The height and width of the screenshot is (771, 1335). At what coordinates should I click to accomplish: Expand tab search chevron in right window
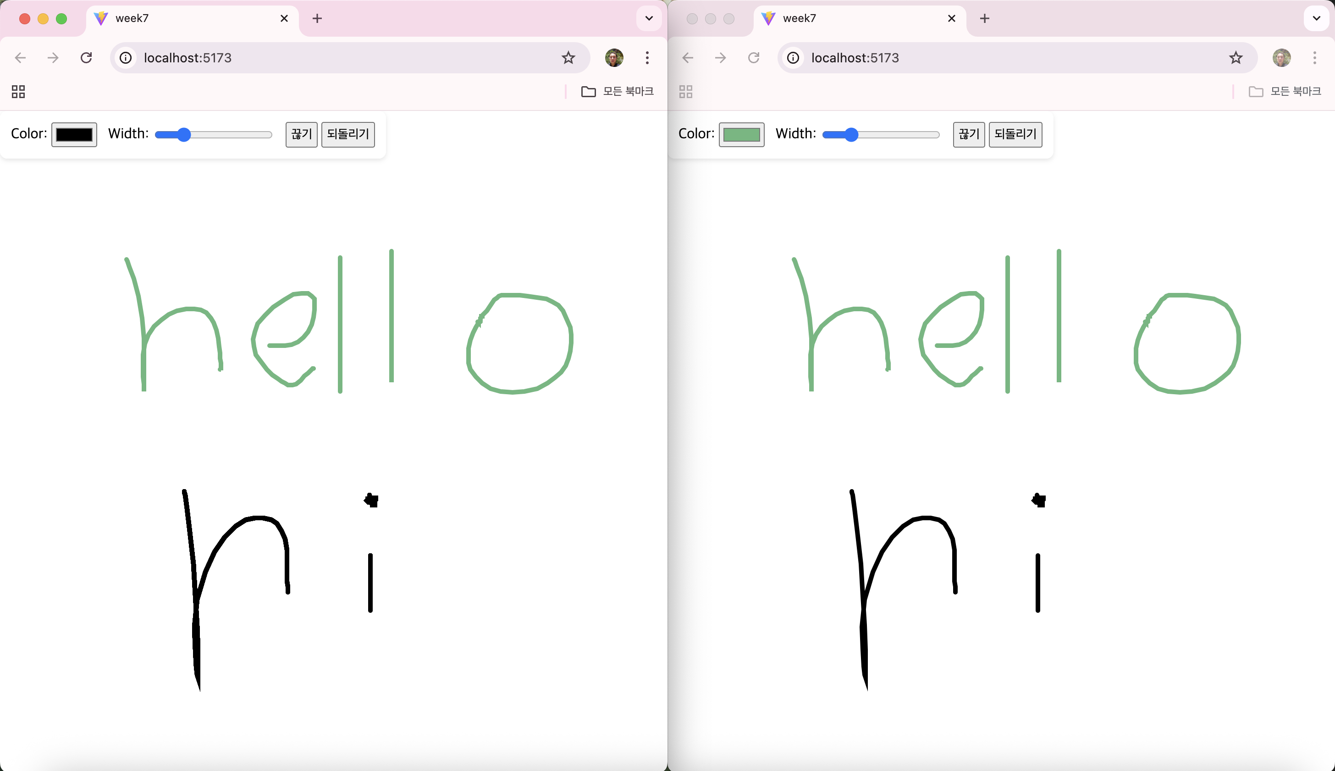pyautogui.click(x=1316, y=18)
